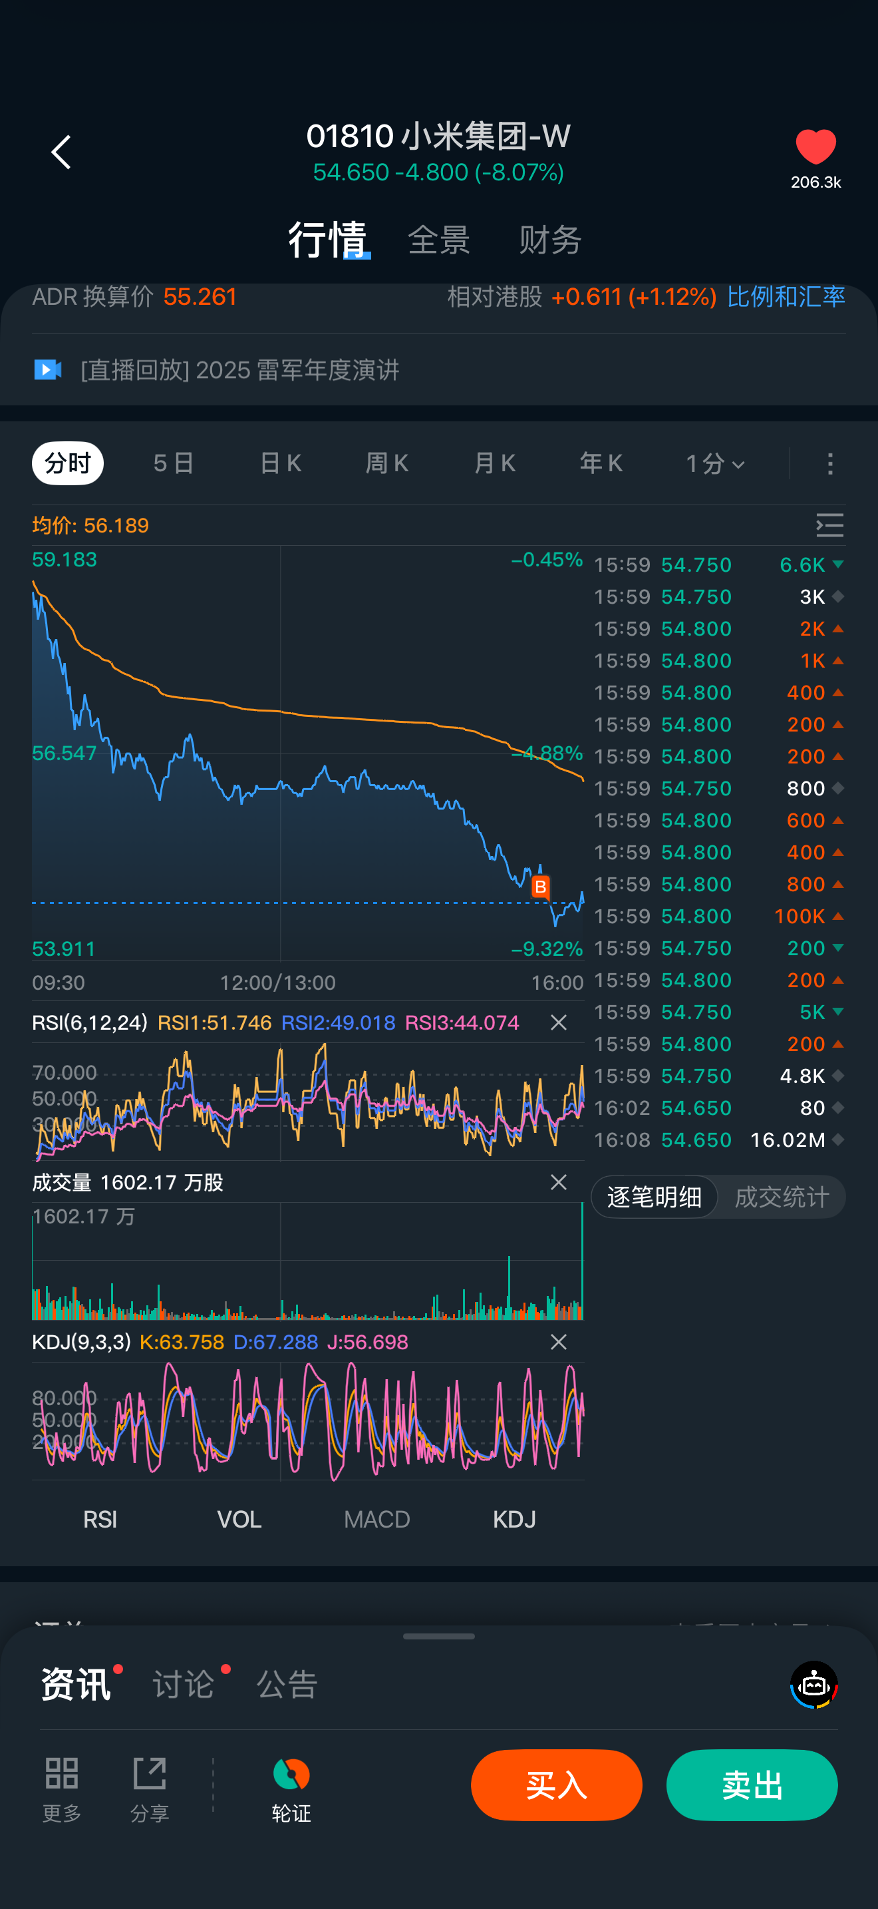Pull up the bottom sheet drag handle

[439, 1636]
